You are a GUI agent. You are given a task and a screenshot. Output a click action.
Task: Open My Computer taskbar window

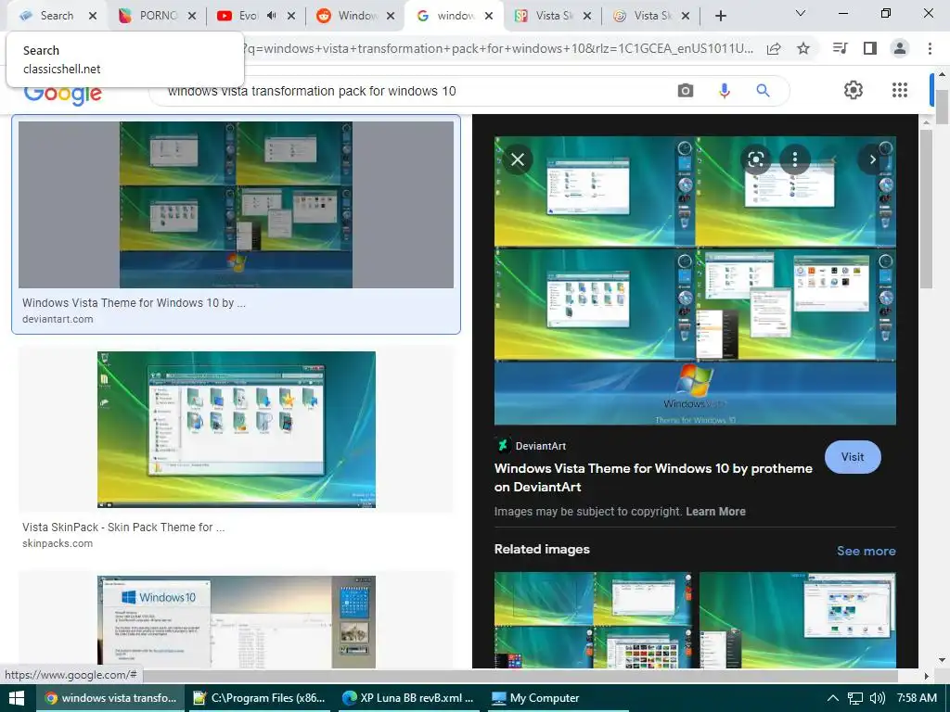pyautogui.click(x=557, y=698)
